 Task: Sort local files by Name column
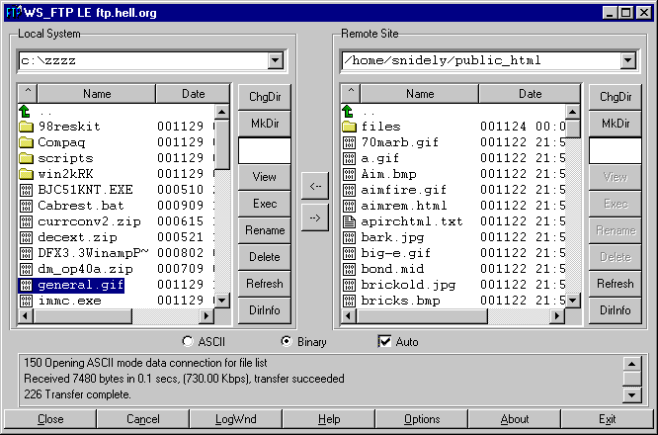click(97, 93)
